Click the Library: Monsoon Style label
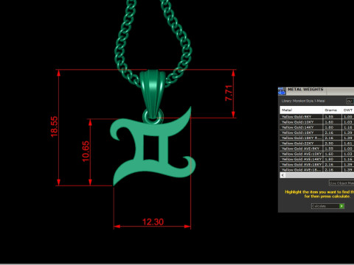 coord(303,101)
